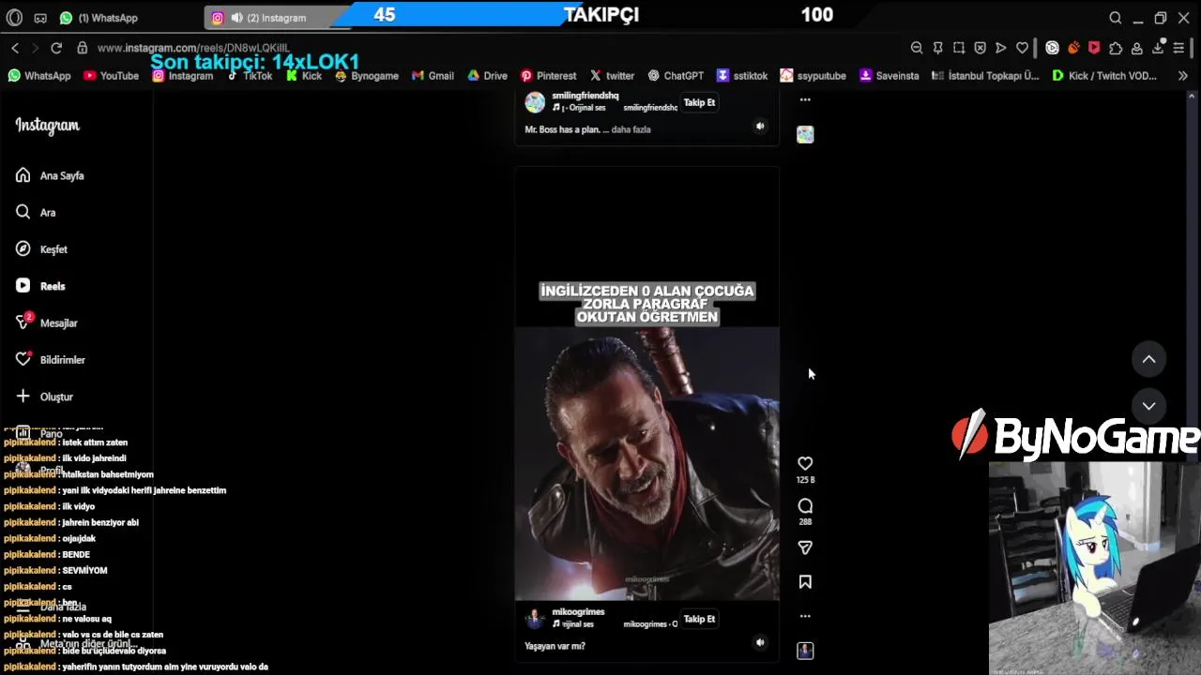The width and height of the screenshot is (1201, 675).
Task: Open Instagram home via Ana Sayfa
Action: [51, 175]
